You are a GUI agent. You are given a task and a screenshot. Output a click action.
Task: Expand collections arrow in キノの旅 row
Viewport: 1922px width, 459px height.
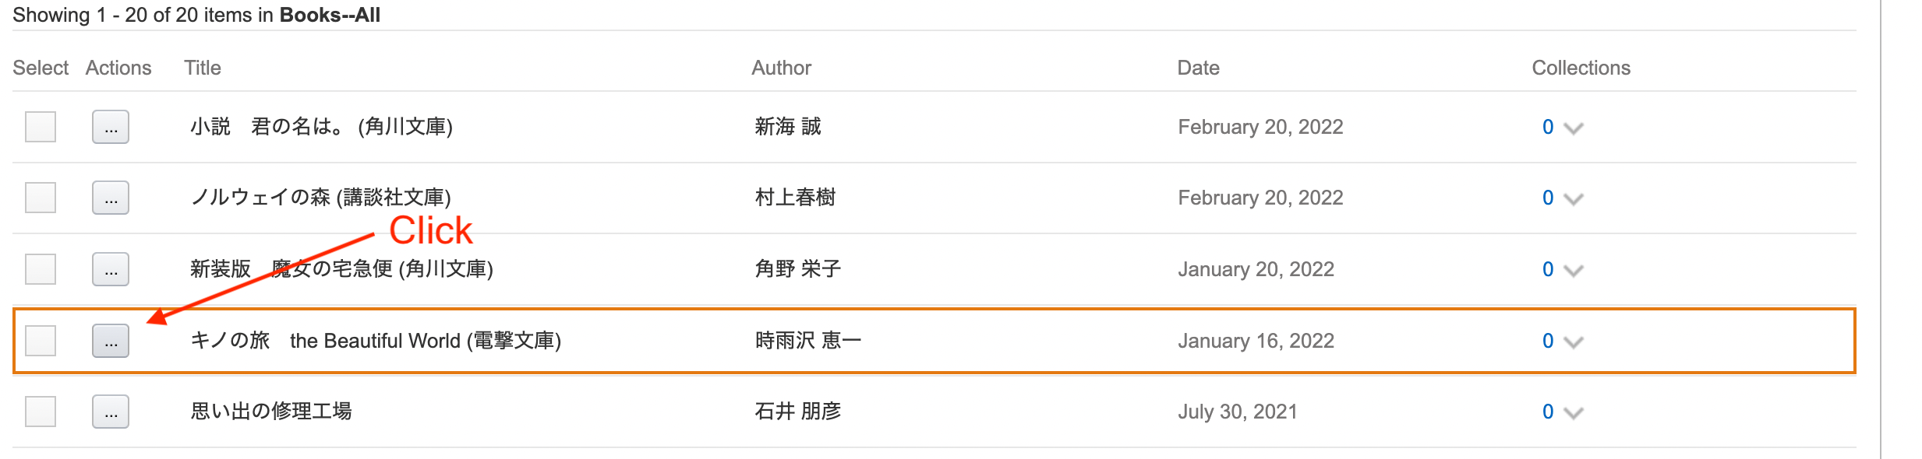point(1574,342)
